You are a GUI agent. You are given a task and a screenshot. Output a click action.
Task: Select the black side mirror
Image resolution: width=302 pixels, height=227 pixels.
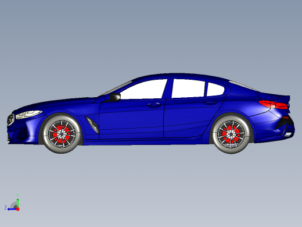115,97
